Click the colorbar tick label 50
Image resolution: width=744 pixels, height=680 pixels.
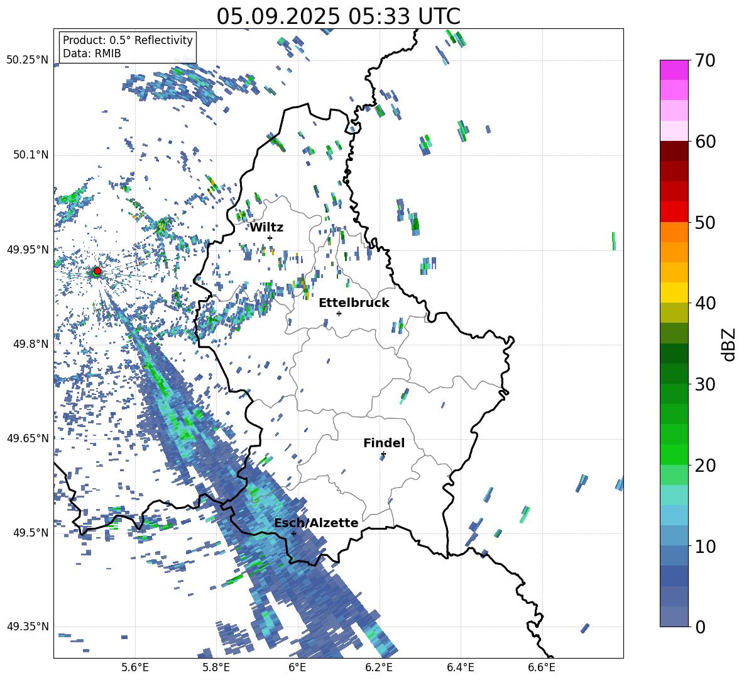(x=705, y=222)
